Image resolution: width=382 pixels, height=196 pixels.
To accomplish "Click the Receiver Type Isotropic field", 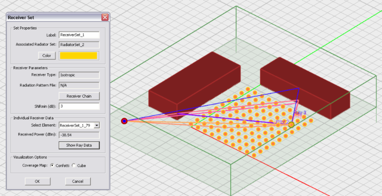I will point(79,75).
